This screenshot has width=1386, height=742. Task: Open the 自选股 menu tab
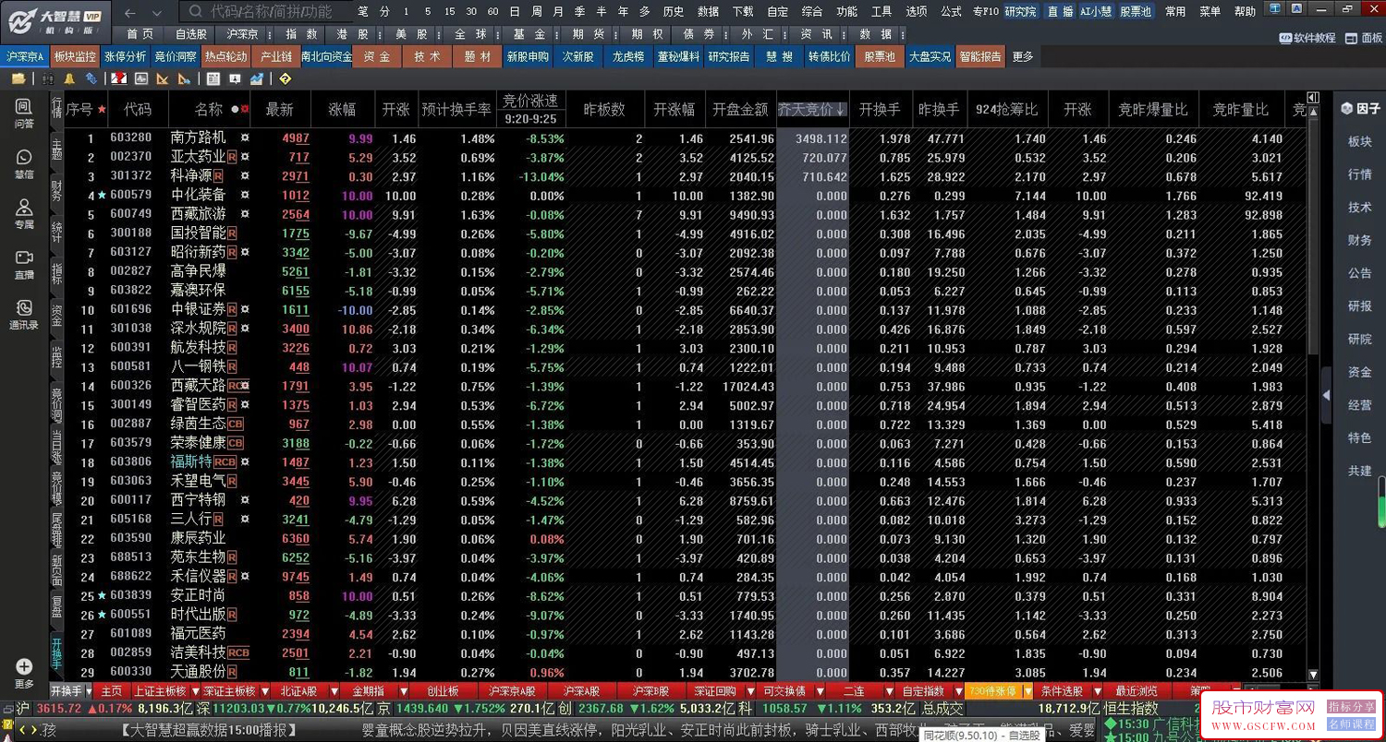click(191, 34)
